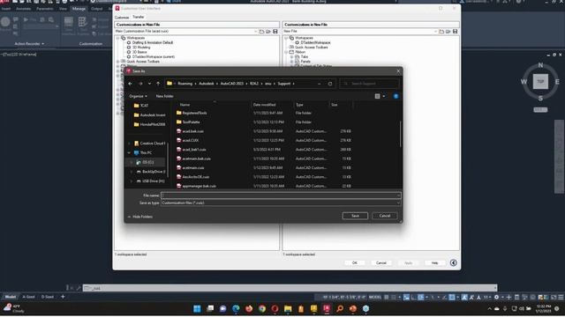Refresh the Support folder listing

pos(330,84)
